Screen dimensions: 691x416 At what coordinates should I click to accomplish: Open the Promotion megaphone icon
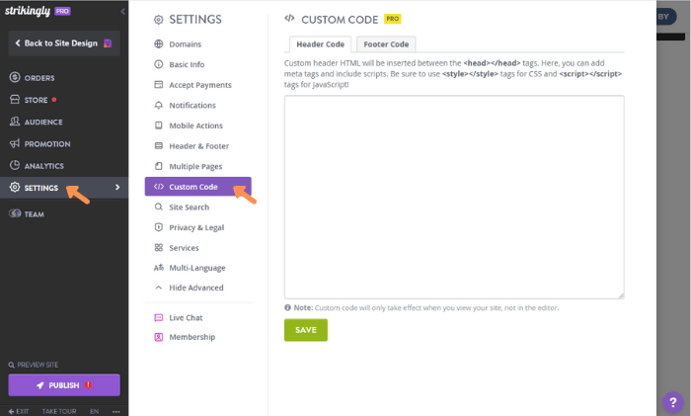click(x=15, y=143)
